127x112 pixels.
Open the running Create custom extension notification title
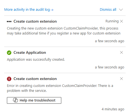pos(35,21)
